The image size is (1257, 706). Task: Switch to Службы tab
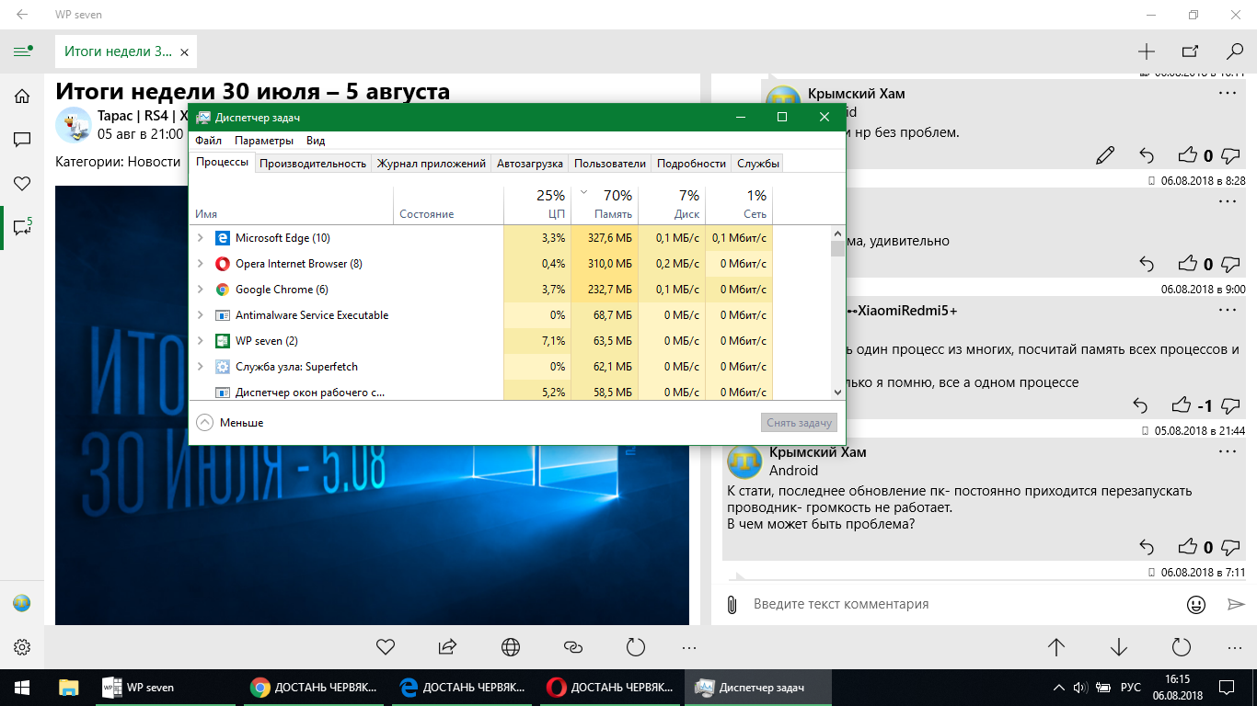tap(758, 164)
